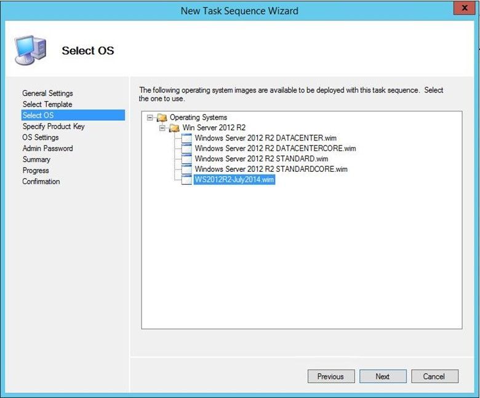Click the Previous button
This screenshot has width=480, height=398.
point(331,376)
